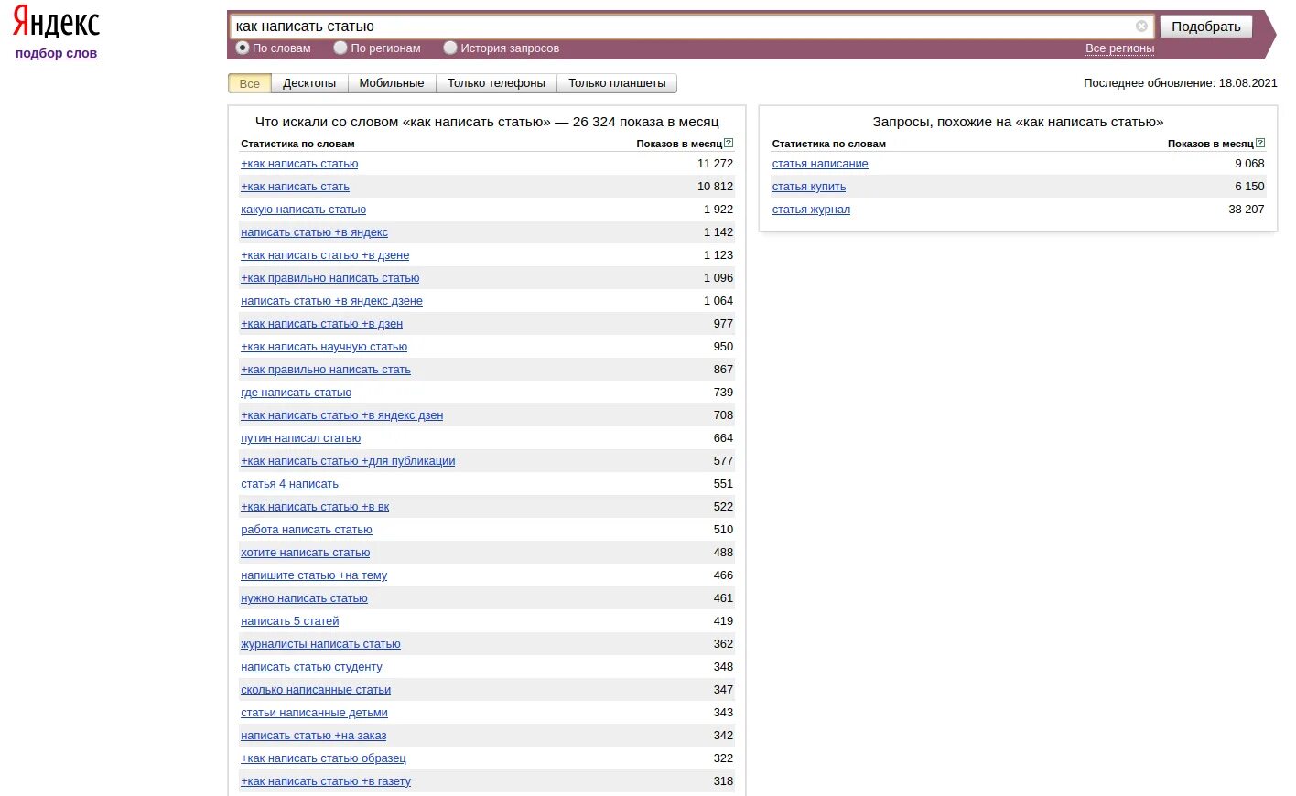Switch to the 'Все' tab
1296x796 pixels.
[x=250, y=83]
